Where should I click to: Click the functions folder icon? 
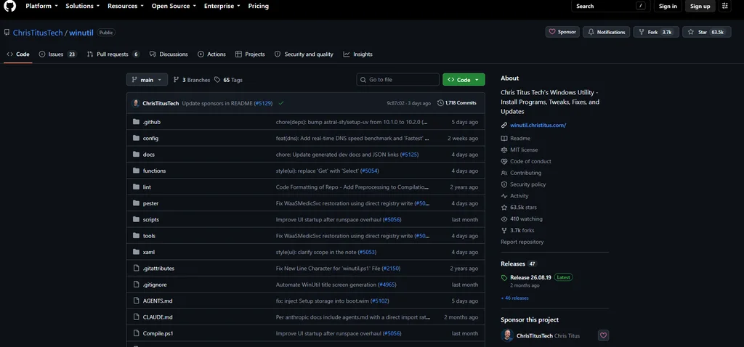point(136,171)
